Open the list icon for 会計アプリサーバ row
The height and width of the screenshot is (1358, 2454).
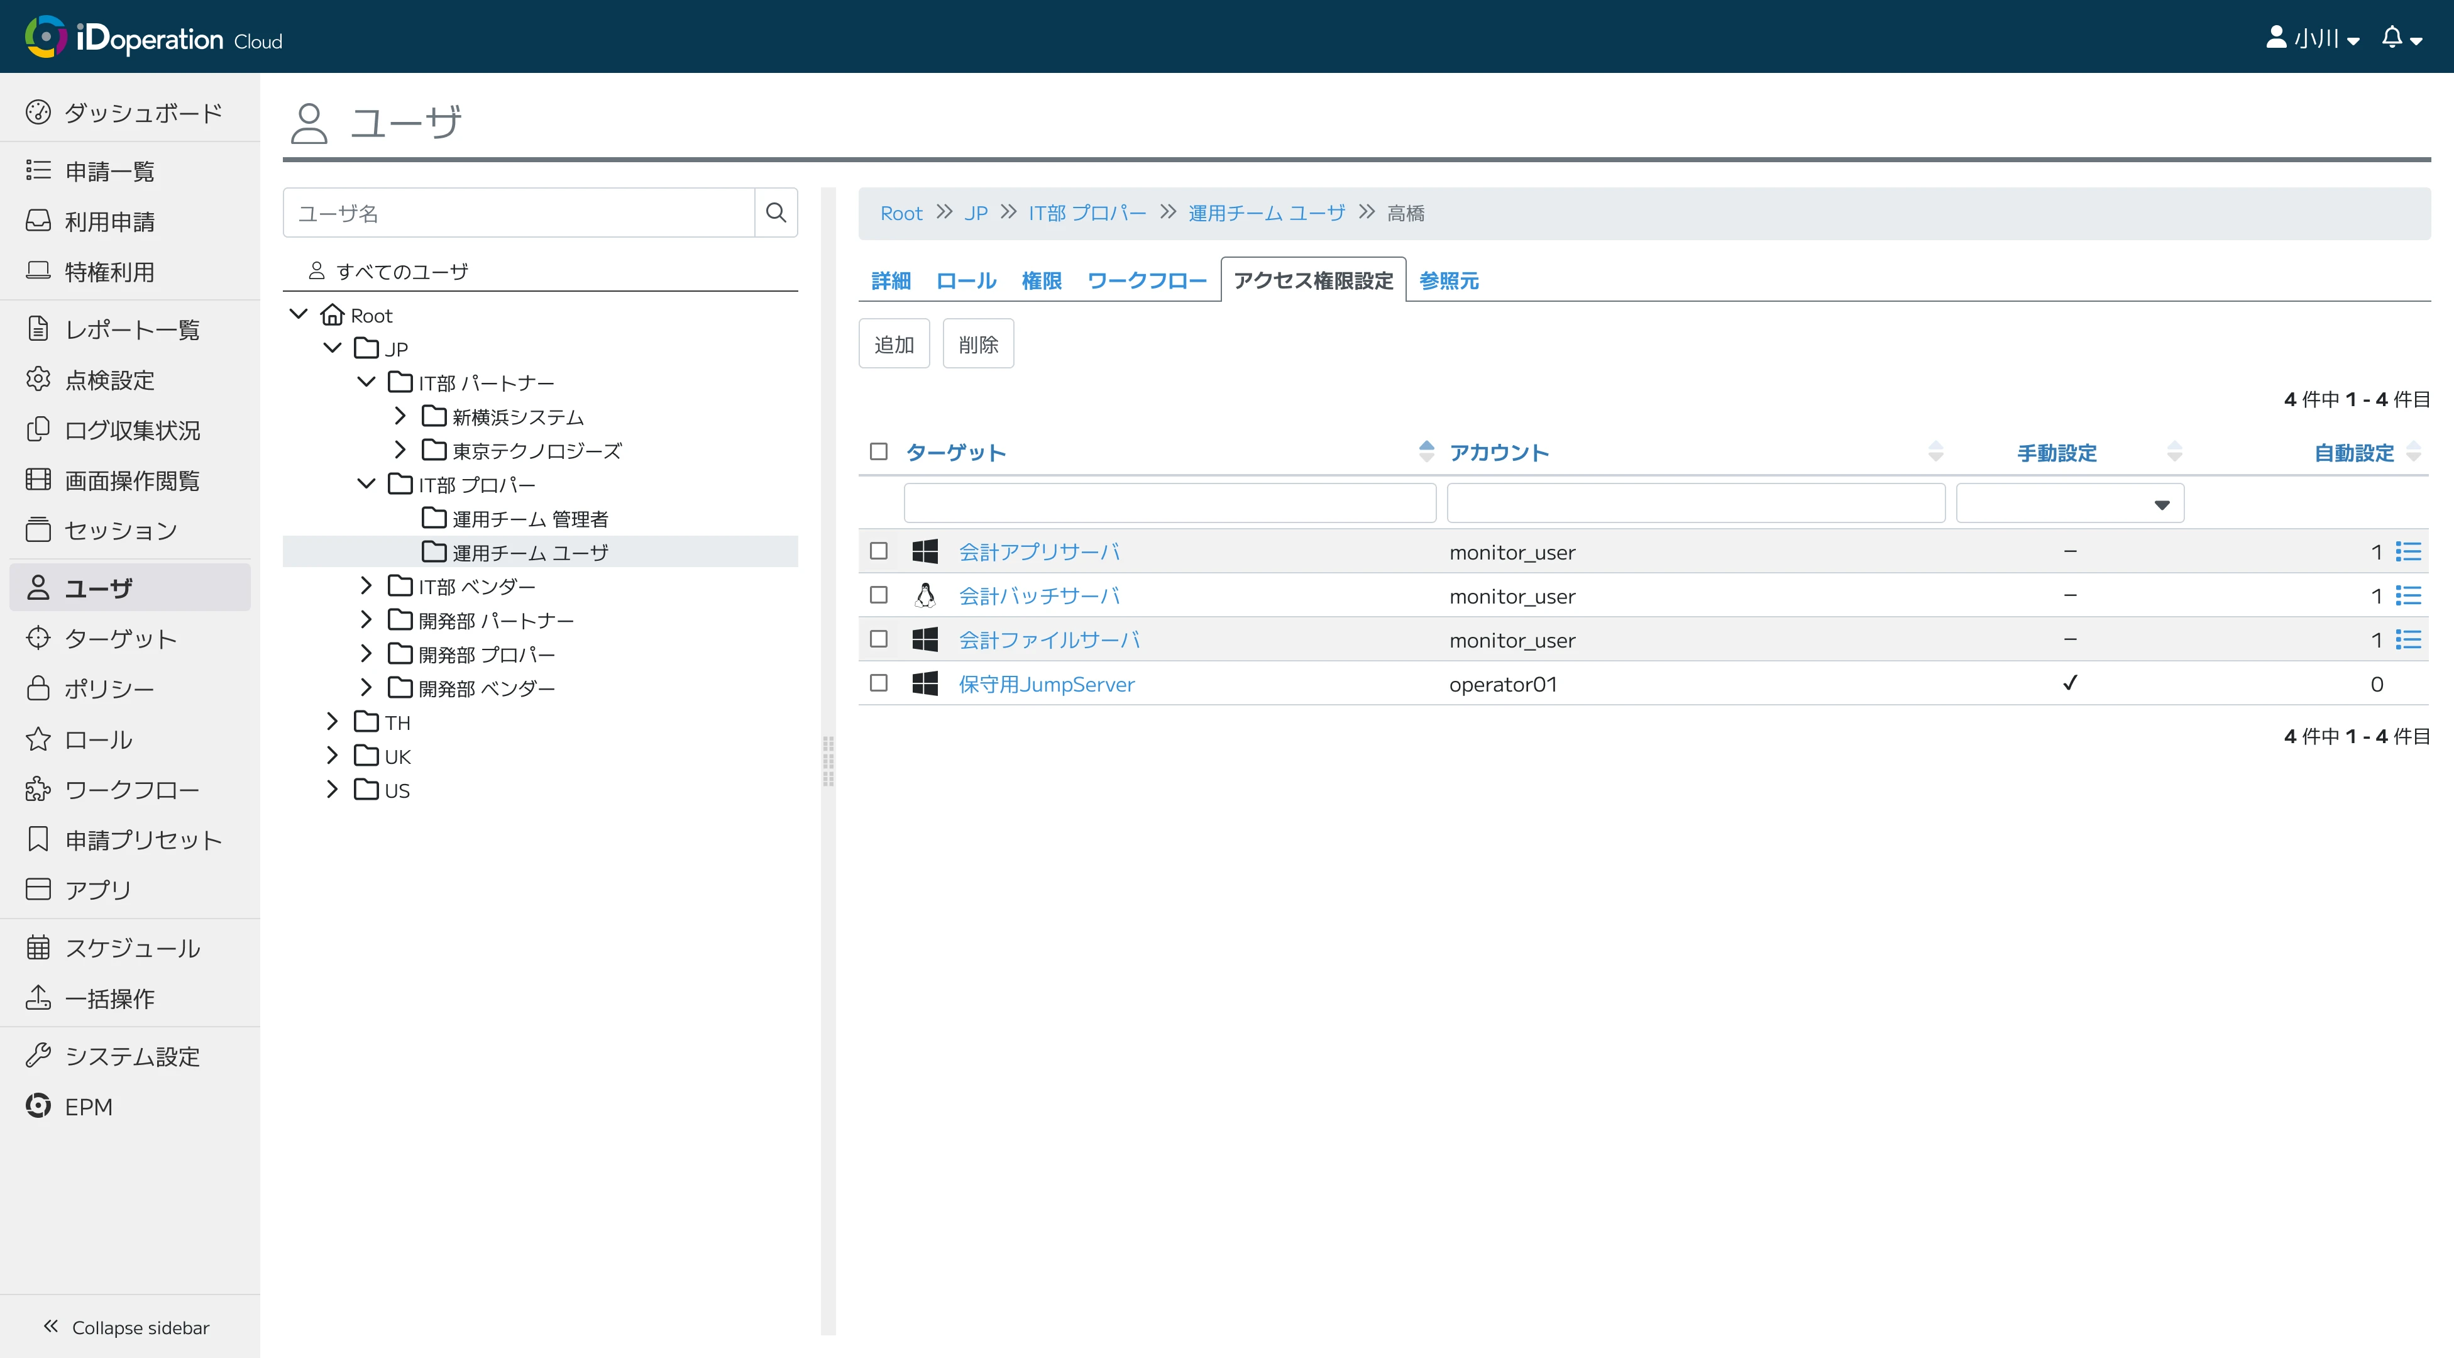(2408, 552)
